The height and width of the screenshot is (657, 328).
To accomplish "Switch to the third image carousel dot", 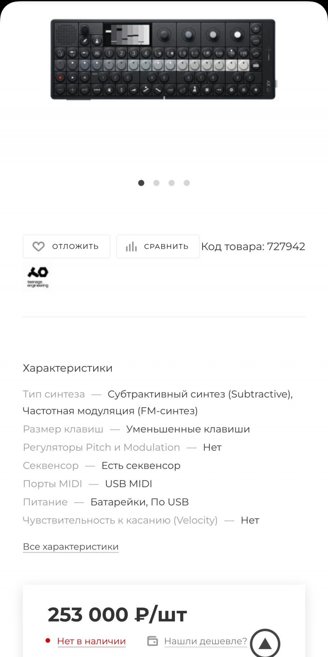I will tap(172, 183).
